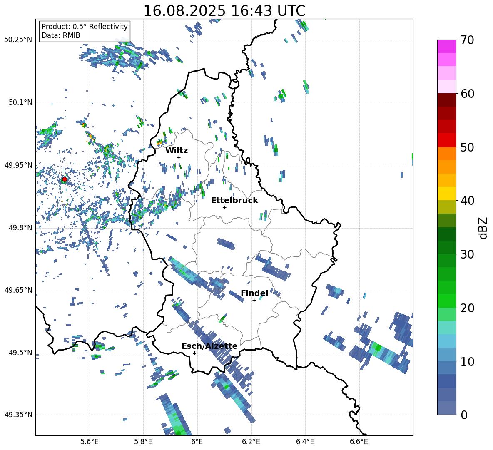Select the Esch/Alzette city label
This screenshot has height=450, width=493.
pos(209,346)
